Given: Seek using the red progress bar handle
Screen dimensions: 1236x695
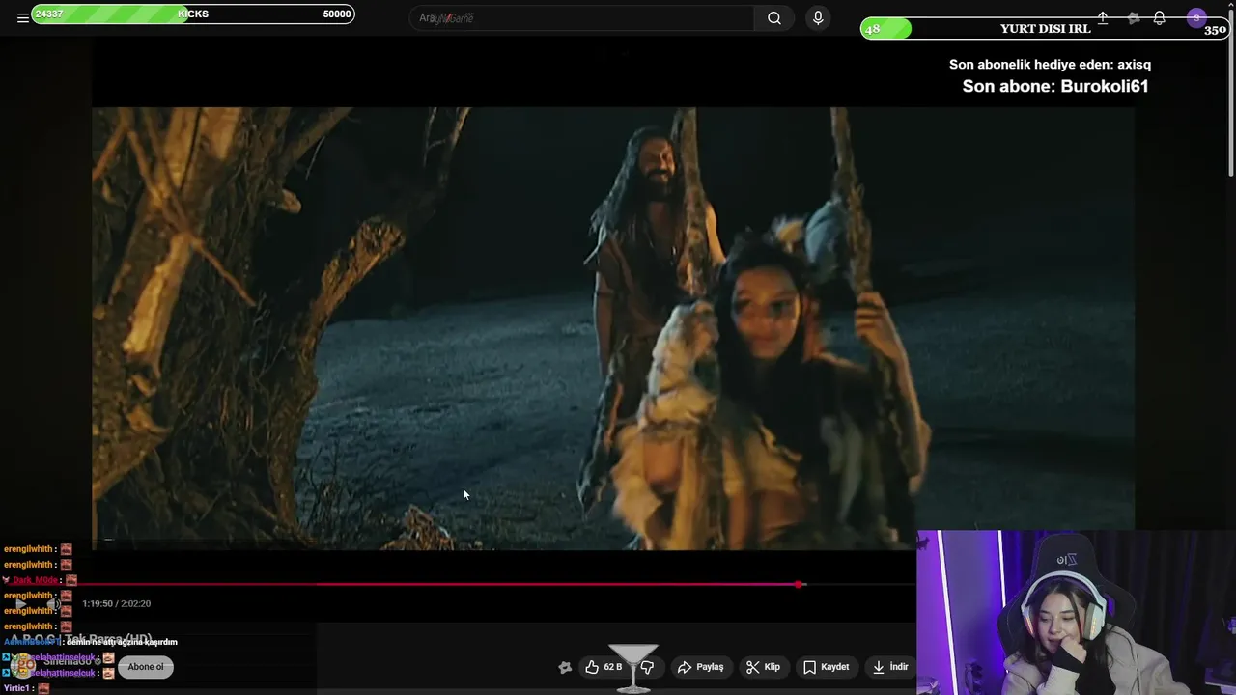Looking at the screenshot, I should (800, 585).
